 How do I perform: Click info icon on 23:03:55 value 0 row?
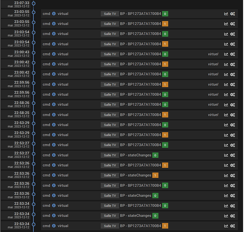coord(54,14)
